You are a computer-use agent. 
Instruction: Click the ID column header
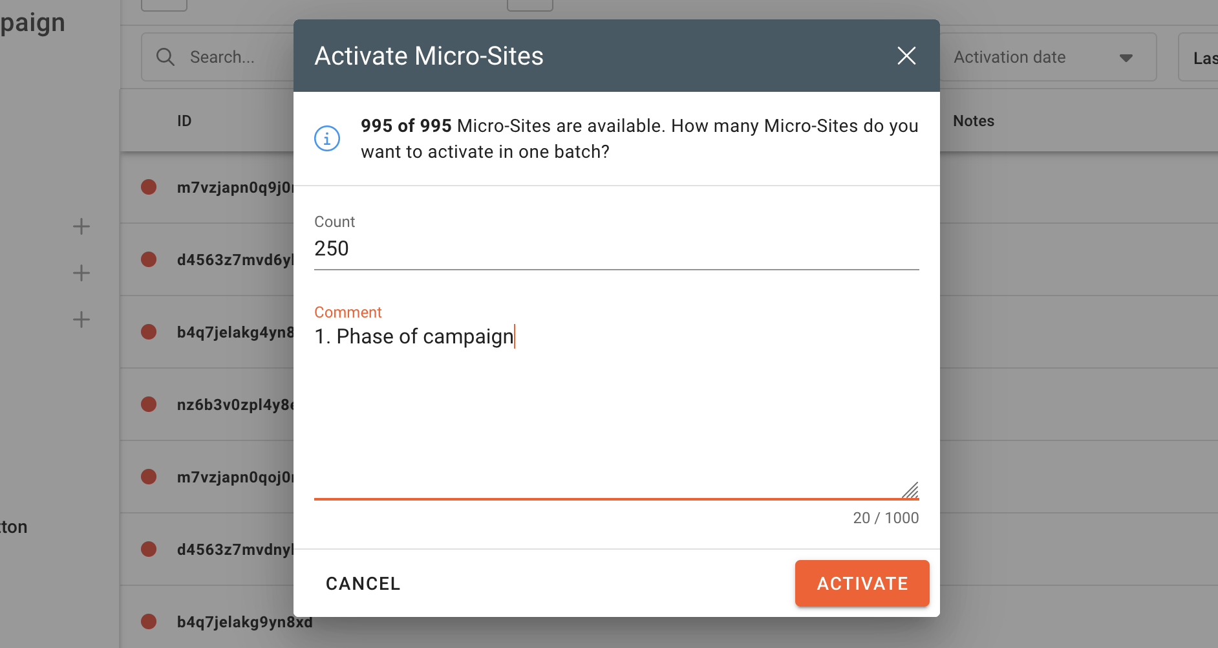(x=184, y=121)
